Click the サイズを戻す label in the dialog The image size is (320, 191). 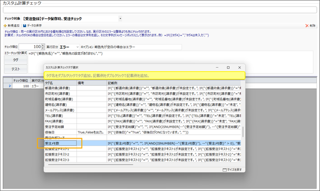235,170
